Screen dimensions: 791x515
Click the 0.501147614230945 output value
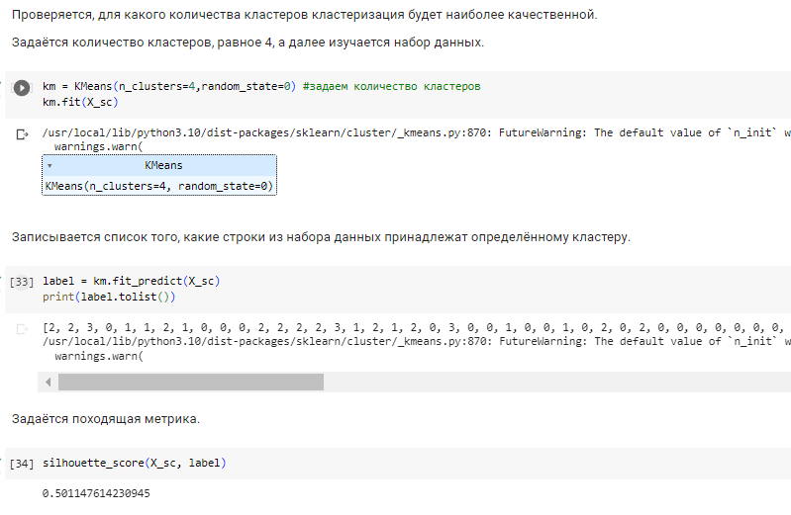[x=96, y=493]
